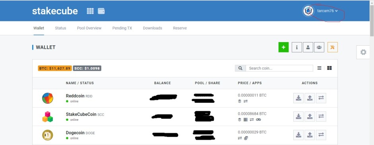
Task: Click the user avatar image
Action: point(308,11)
